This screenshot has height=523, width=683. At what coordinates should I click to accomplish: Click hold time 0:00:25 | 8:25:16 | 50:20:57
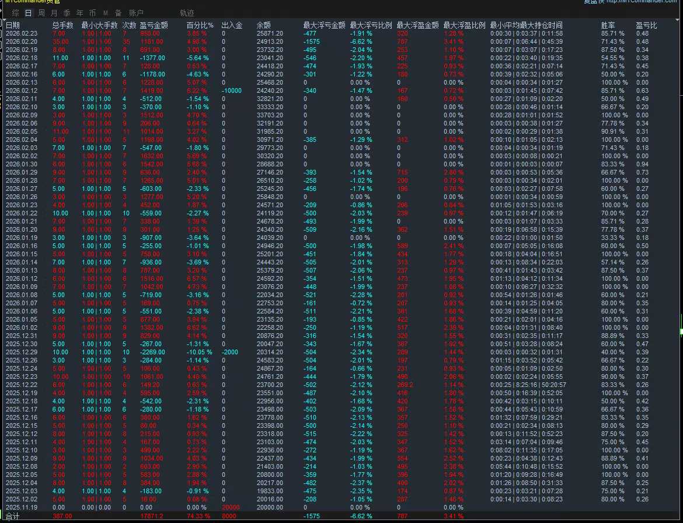point(528,385)
